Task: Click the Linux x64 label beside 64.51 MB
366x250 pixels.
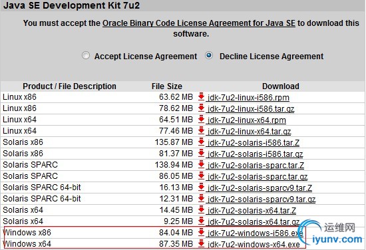Action: pyautogui.click(x=19, y=120)
